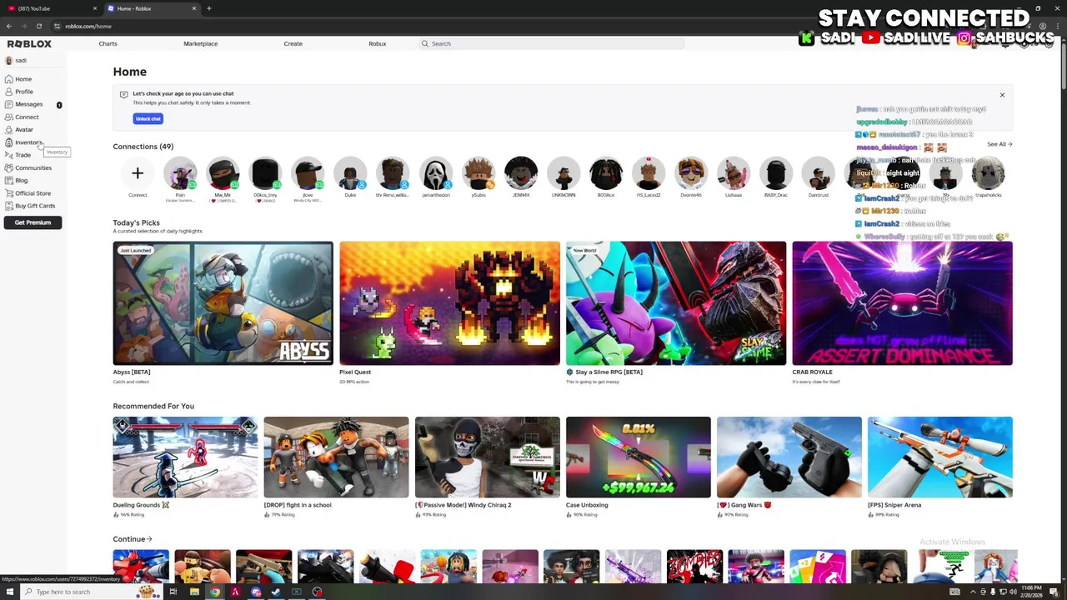1067x600 pixels.
Task: Open connection Duke's avatar
Action: [x=350, y=173]
